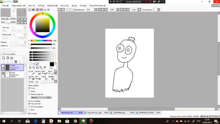Select Текущий слой as the selection source
The height and width of the screenshot is (124, 220).
coord(29,104)
